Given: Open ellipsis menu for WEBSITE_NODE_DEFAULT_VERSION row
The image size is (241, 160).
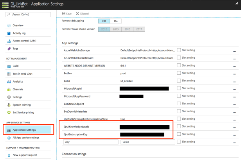Looking at the screenshot, I should pos(234,66).
